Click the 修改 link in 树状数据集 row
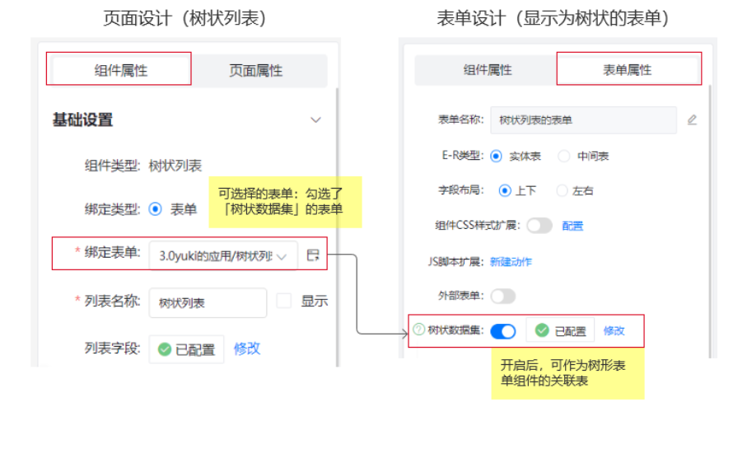The width and height of the screenshot is (747, 449). pyautogui.click(x=614, y=330)
